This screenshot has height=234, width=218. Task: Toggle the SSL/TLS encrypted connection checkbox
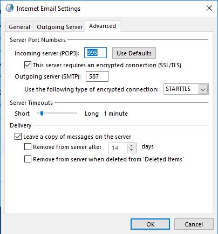pos(28,65)
